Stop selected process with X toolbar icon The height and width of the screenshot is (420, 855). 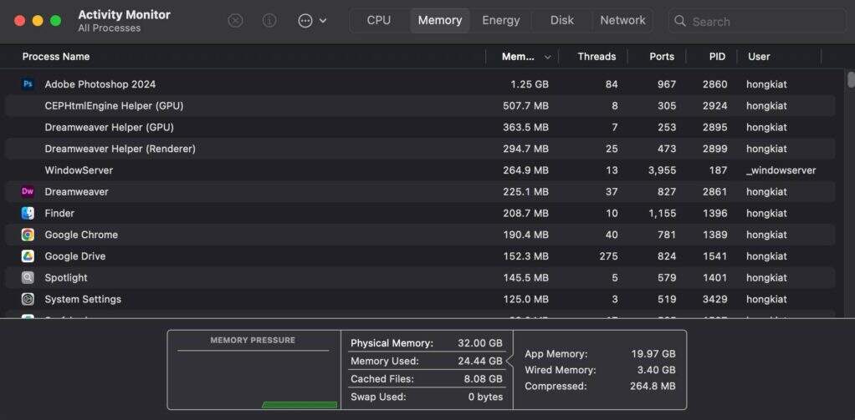(x=235, y=21)
